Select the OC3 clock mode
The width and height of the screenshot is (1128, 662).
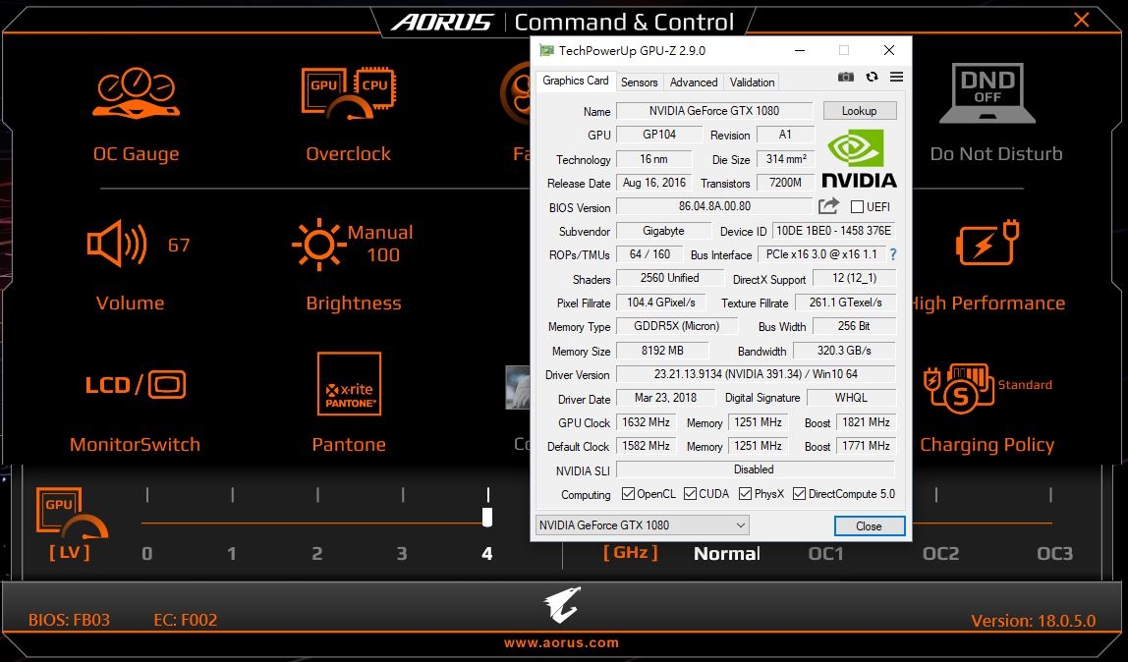(1054, 553)
